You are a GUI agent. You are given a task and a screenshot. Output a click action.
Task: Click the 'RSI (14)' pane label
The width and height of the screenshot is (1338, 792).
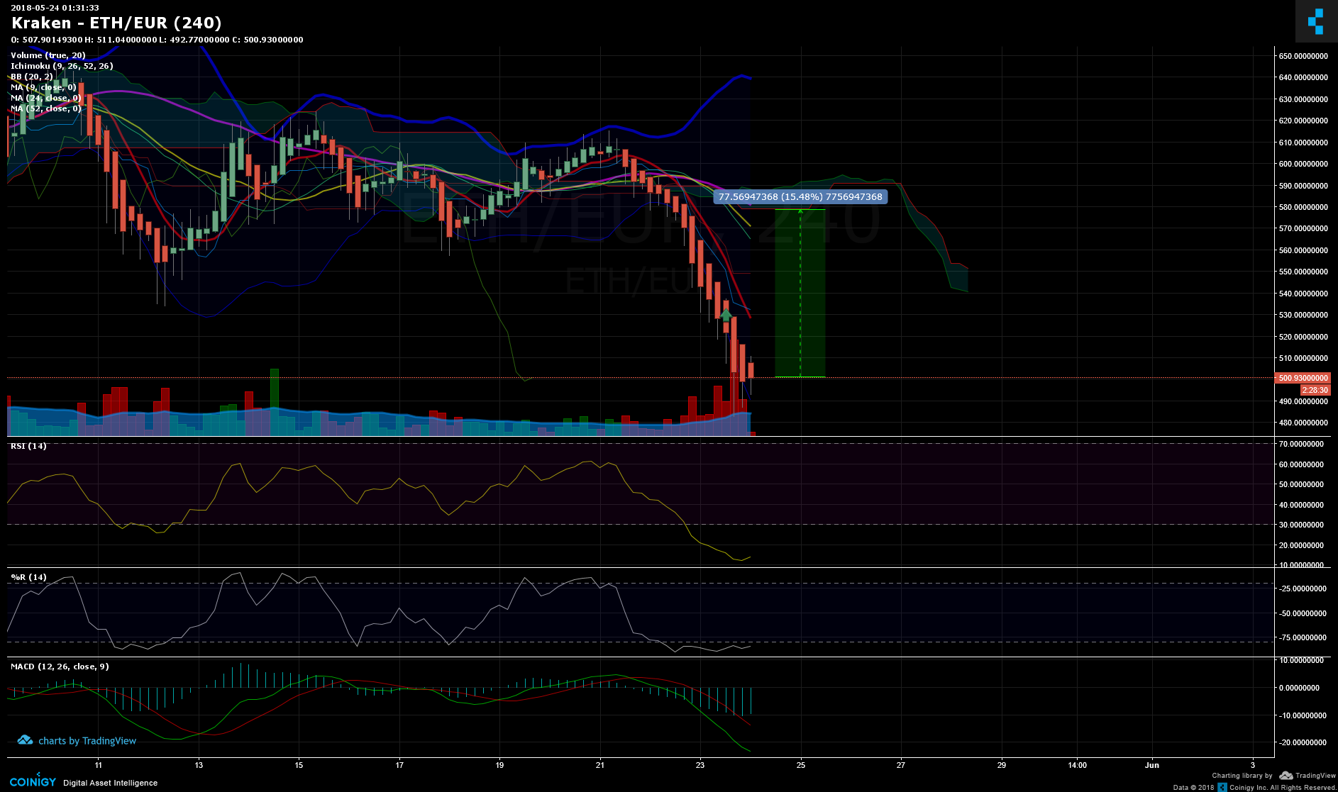[28, 446]
